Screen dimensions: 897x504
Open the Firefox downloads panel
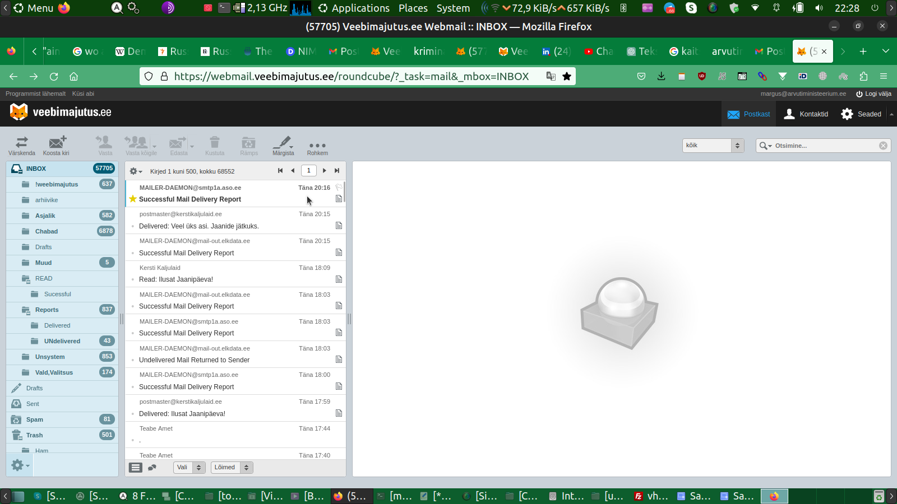point(662,76)
